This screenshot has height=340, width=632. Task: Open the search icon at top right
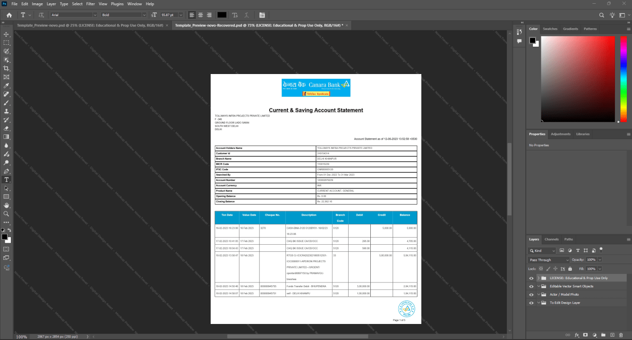pyautogui.click(x=601, y=15)
